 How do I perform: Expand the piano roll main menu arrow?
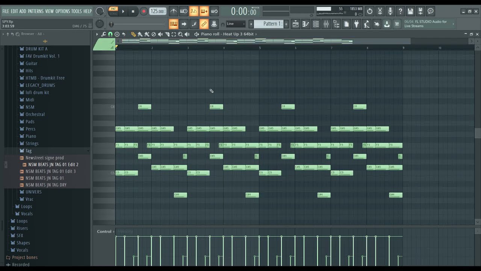(97, 34)
